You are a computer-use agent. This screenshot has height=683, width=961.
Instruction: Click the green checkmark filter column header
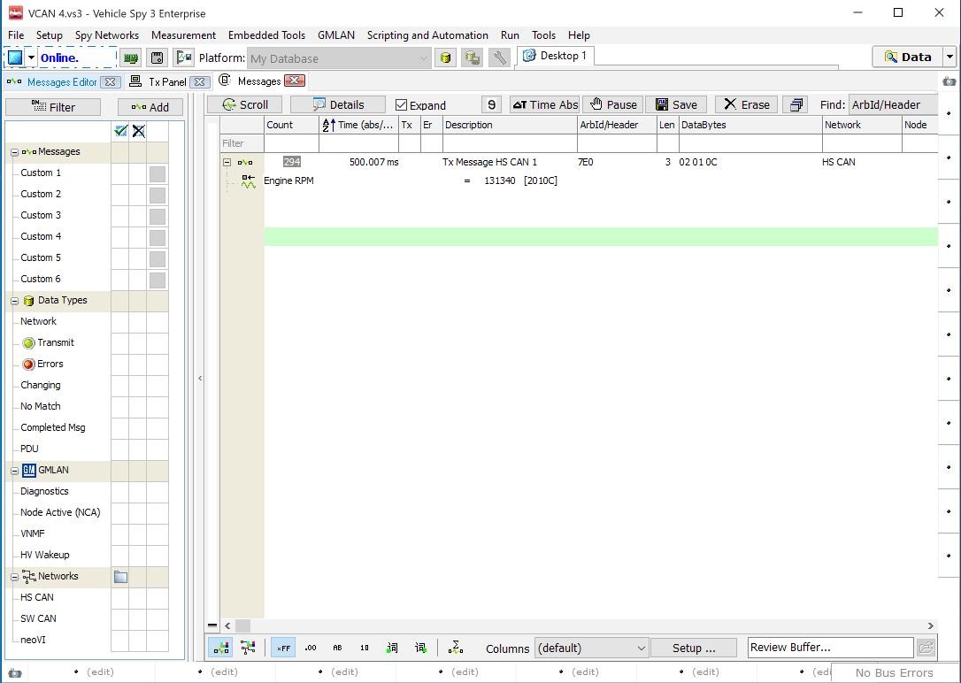tap(120, 131)
